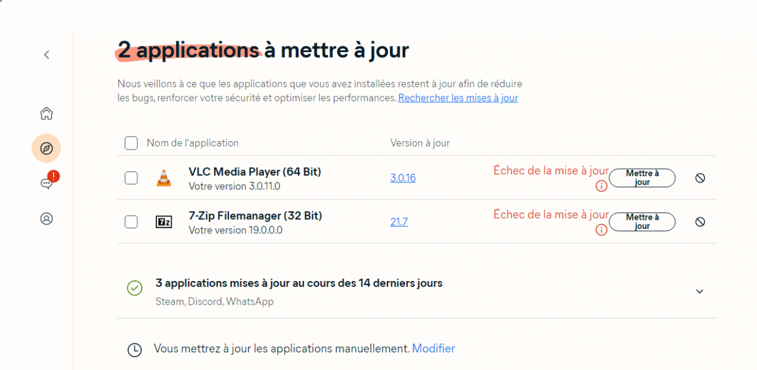Open the home screen from the sidebar

[46, 113]
